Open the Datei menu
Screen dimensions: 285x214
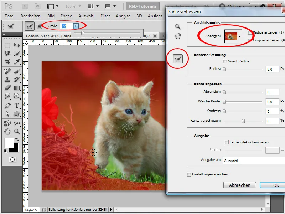click(x=10, y=16)
